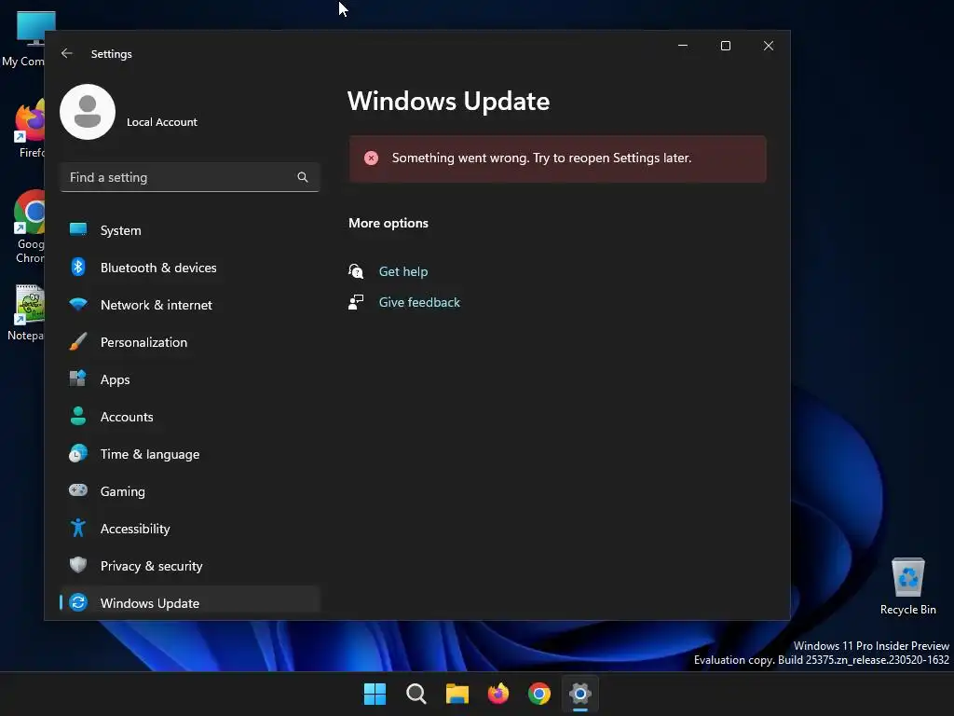Open the Accessibility settings category
Image resolution: width=954 pixels, height=716 pixels.
click(190, 529)
